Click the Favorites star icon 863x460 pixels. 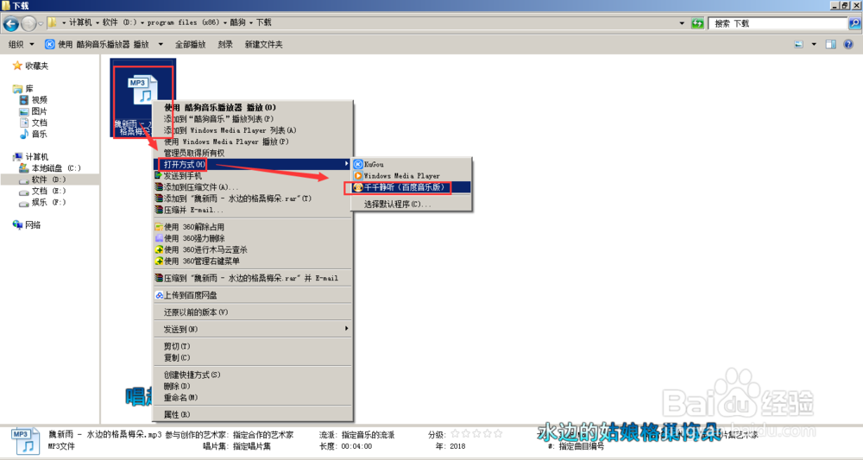tap(17, 66)
